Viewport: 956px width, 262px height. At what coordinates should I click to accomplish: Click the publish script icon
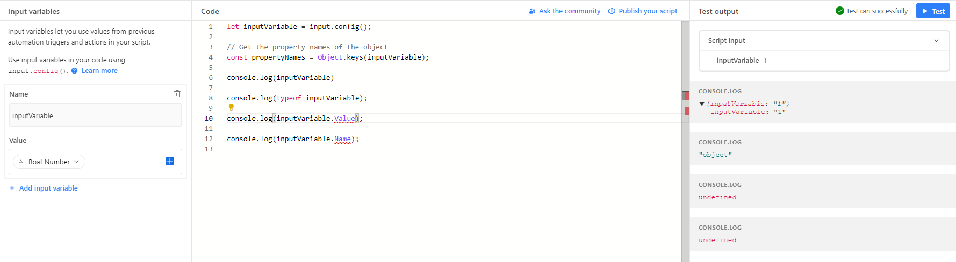click(x=612, y=11)
